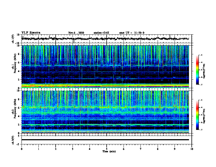
Task: Click the "station=GAK" header label
Action: (x=101, y=33)
